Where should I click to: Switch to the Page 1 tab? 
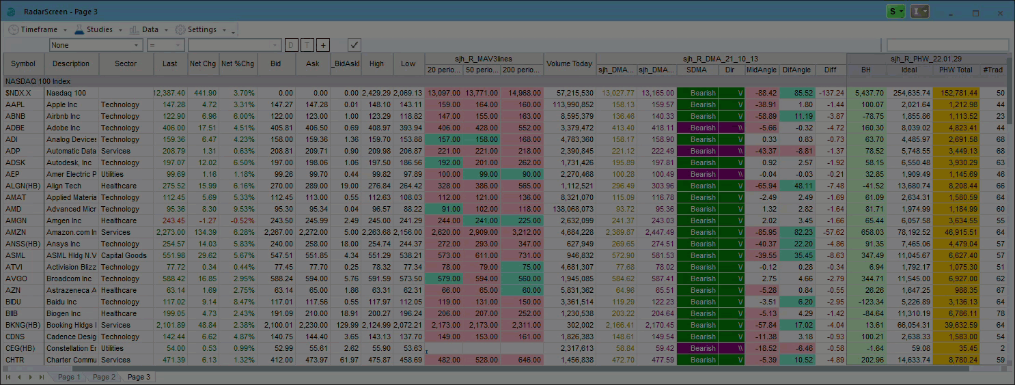[69, 377]
